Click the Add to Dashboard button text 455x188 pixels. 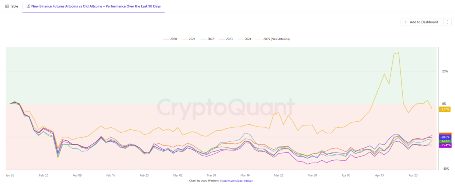point(424,22)
